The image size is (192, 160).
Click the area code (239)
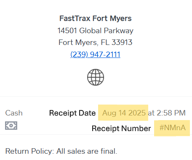(79, 55)
